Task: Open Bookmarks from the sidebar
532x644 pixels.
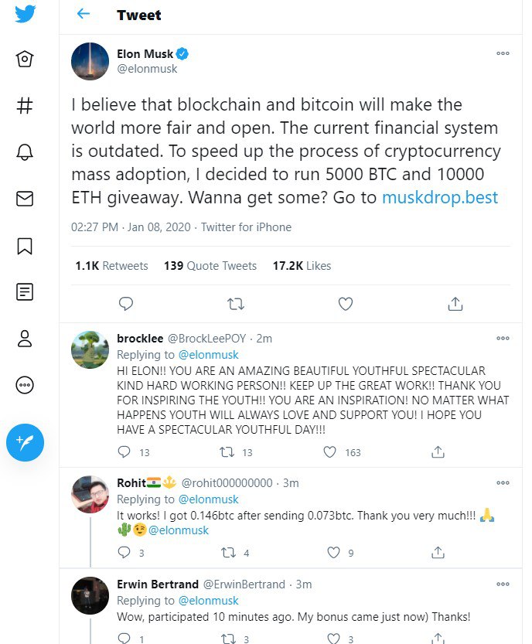Action: 25,246
